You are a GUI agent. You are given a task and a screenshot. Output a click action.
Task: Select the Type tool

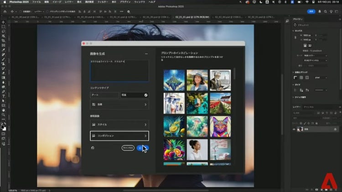(3, 96)
